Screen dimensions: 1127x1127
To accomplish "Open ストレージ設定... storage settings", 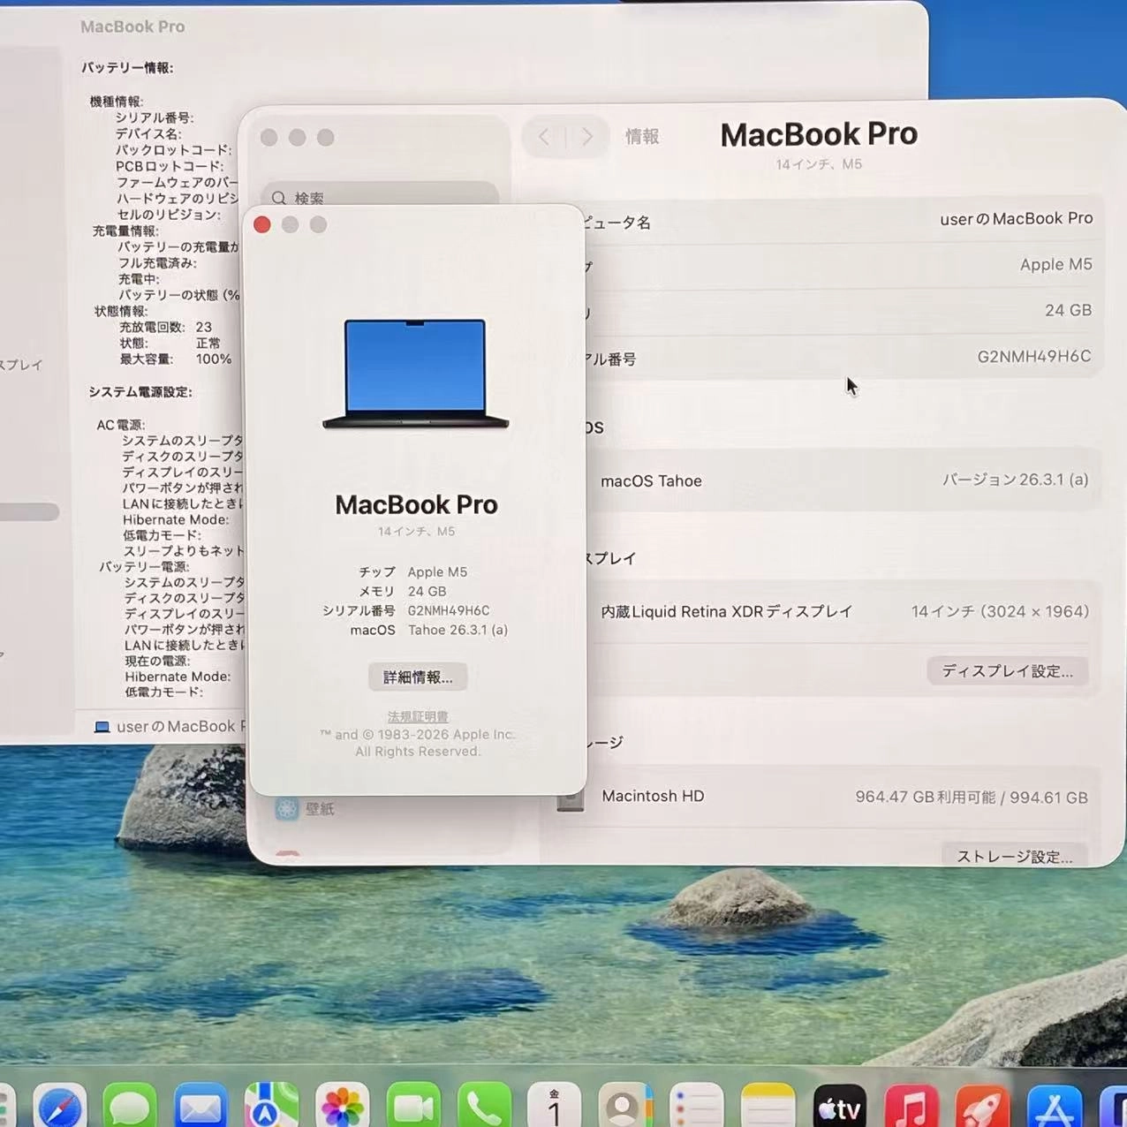I will click(1015, 856).
